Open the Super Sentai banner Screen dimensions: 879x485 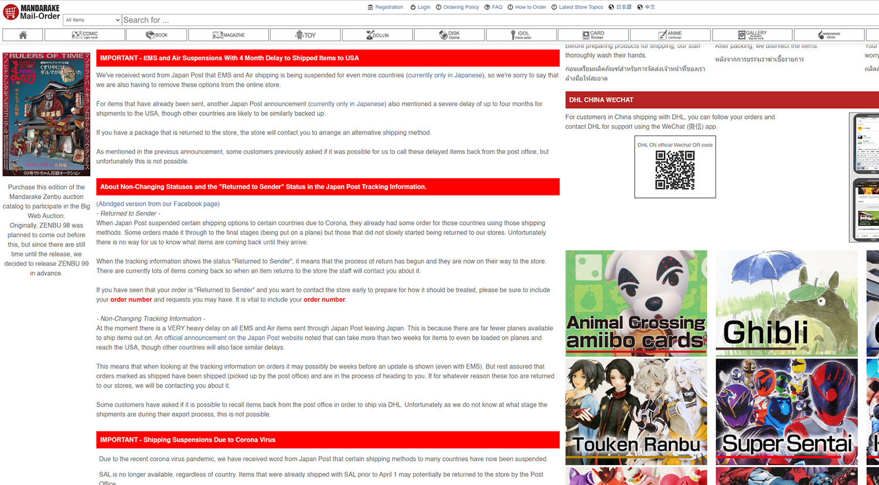click(x=786, y=412)
